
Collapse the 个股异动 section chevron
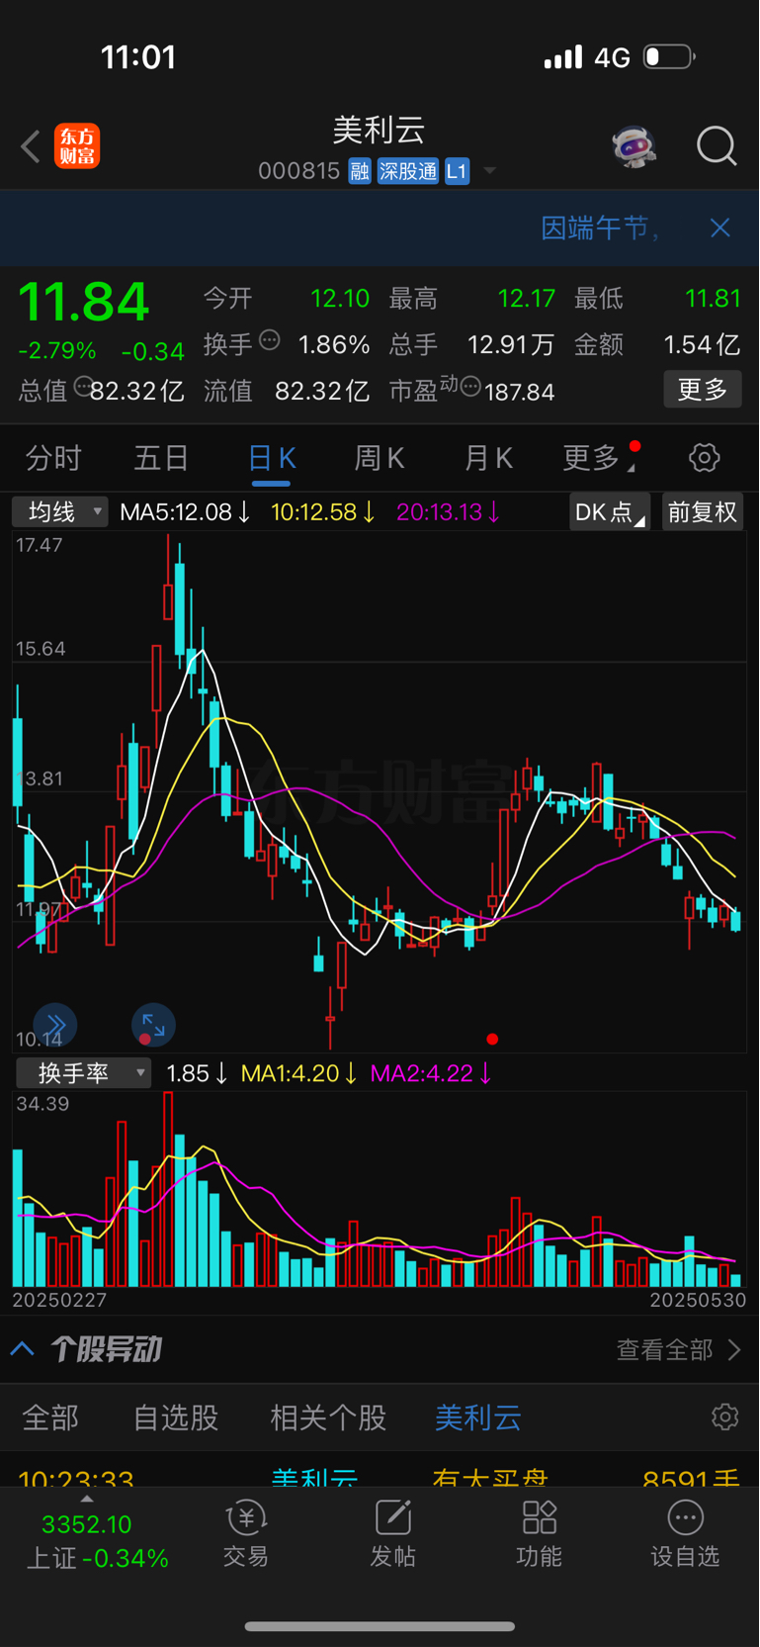pos(23,1349)
